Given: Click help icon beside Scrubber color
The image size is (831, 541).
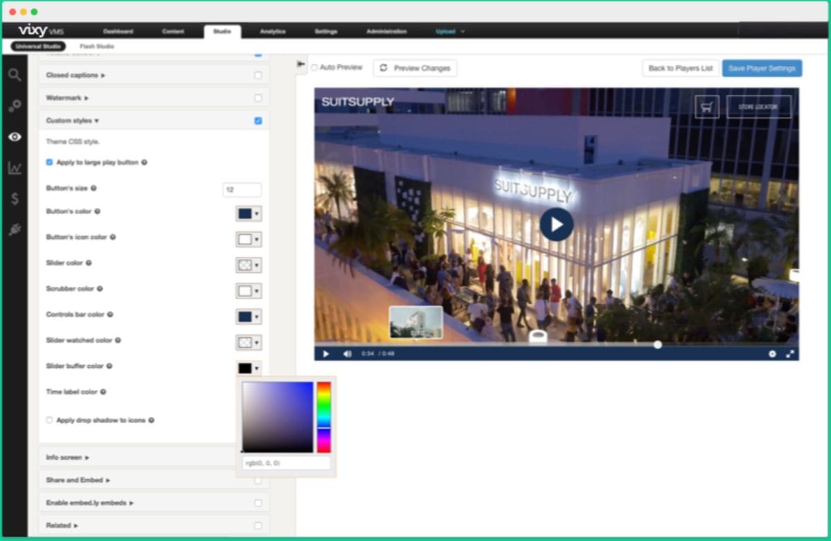Looking at the screenshot, I should [100, 288].
